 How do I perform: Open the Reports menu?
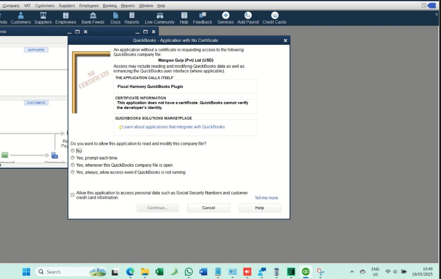click(x=128, y=6)
